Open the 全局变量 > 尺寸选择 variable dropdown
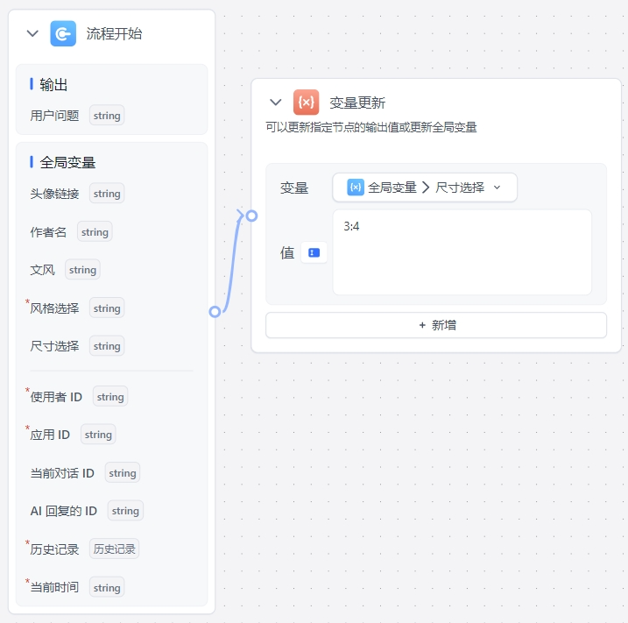628x623 pixels. pos(425,188)
